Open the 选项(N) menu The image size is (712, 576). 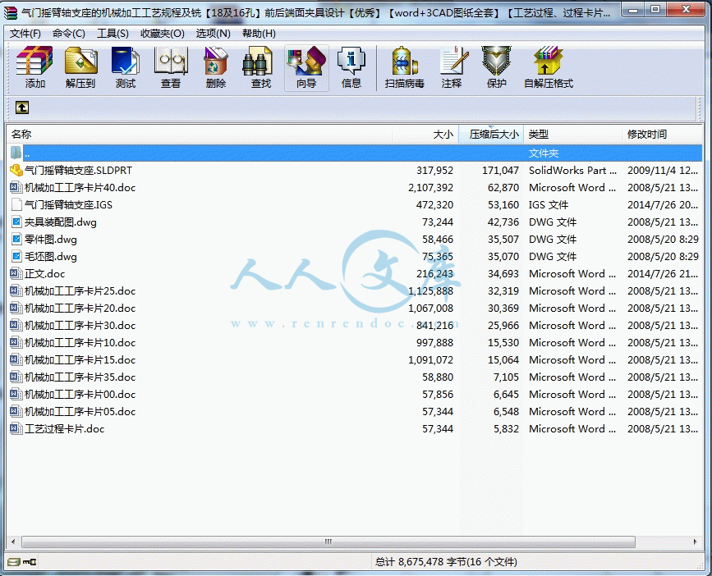click(x=213, y=34)
